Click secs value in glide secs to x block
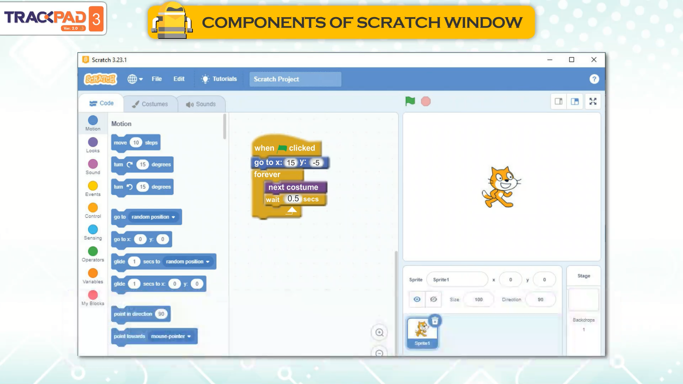Screen dimensions: 683x384 coord(134,284)
